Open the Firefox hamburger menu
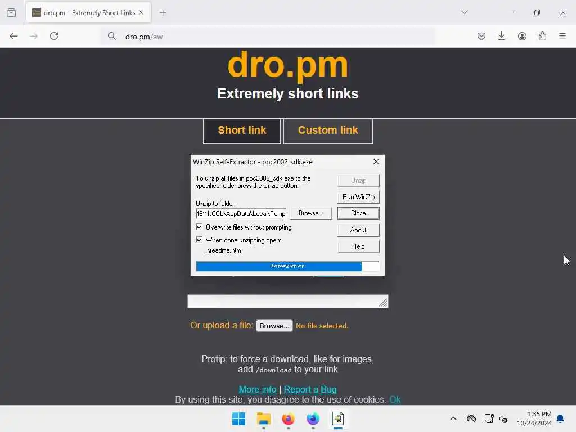Viewport: 576px width, 432px height. (562, 36)
